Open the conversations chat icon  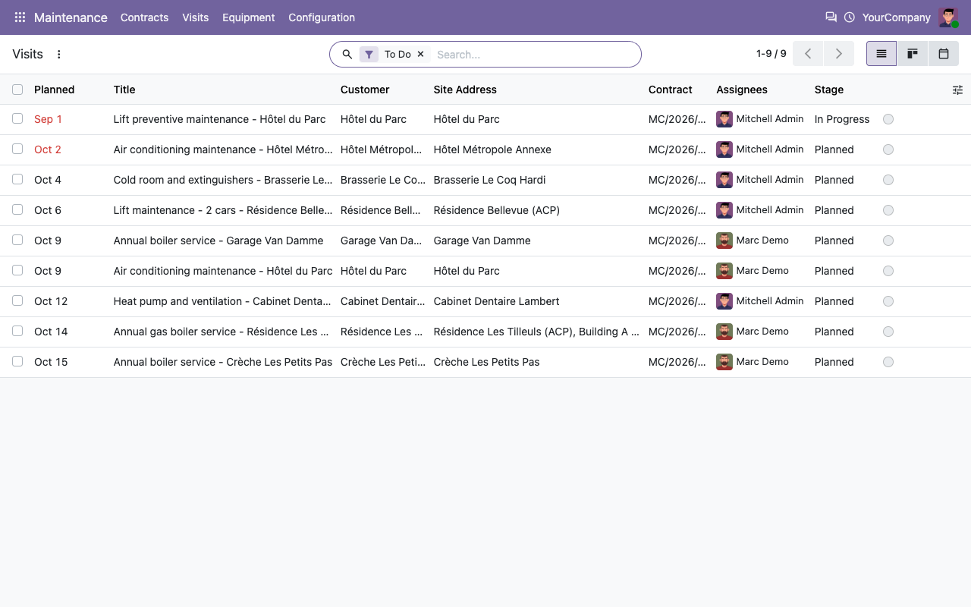coord(831,17)
